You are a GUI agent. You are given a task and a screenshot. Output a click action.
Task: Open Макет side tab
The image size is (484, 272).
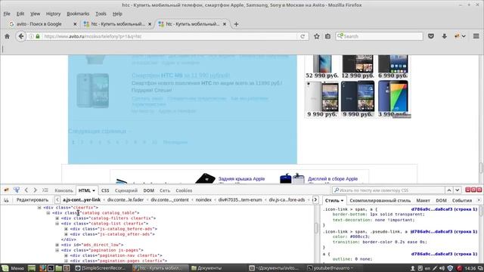[423, 200]
